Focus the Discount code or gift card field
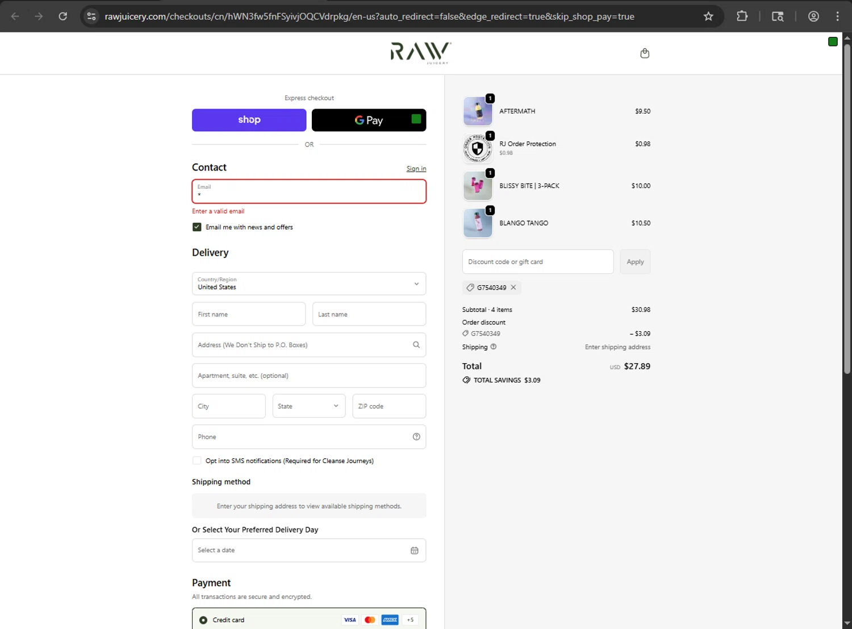The image size is (852, 629). (x=538, y=262)
